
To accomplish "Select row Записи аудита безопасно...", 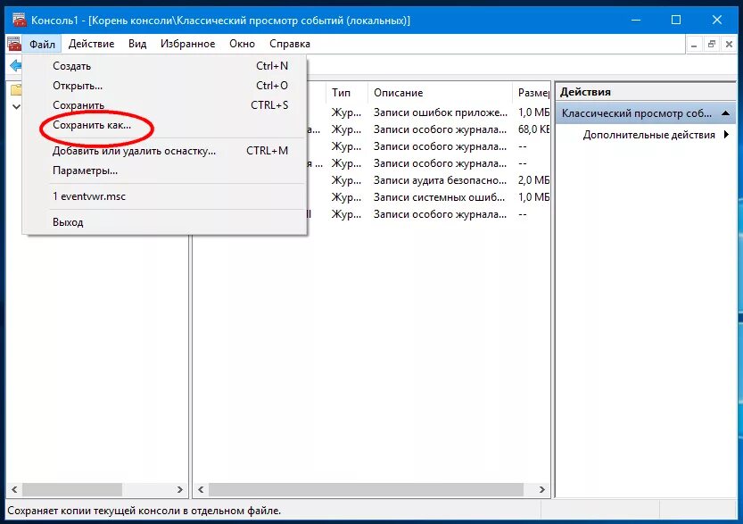I will click(440, 180).
